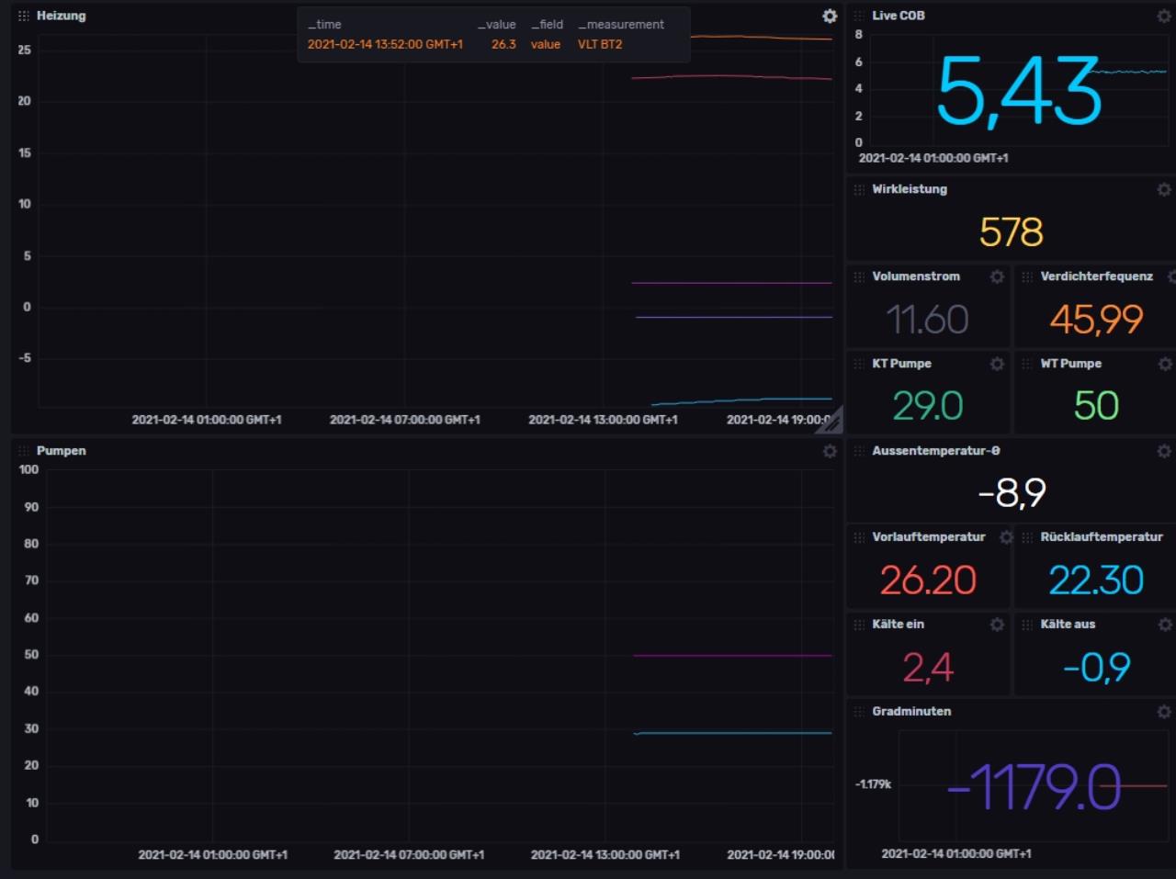
Task: Click the Gradminuten y-axis label -1.179k
Action: (x=873, y=784)
